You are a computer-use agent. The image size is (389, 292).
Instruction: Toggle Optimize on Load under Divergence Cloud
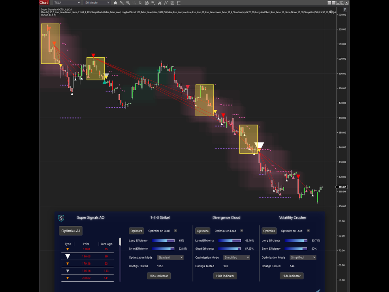coord(242,231)
